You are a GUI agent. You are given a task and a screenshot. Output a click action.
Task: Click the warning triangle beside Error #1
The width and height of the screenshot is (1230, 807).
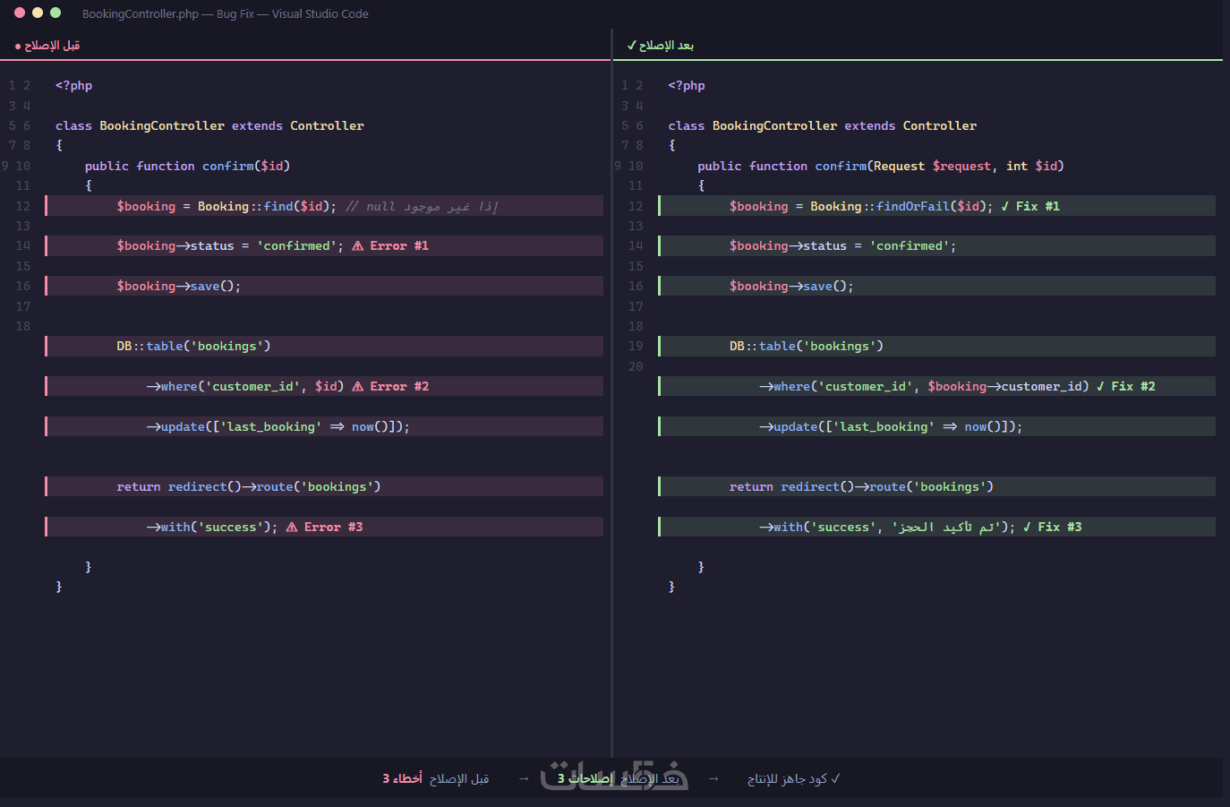(x=358, y=246)
